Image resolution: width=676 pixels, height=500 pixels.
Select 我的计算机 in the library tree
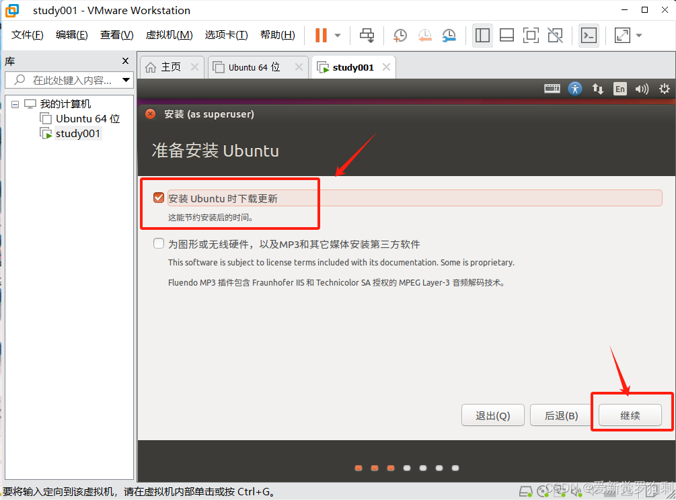[x=65, y=103]
